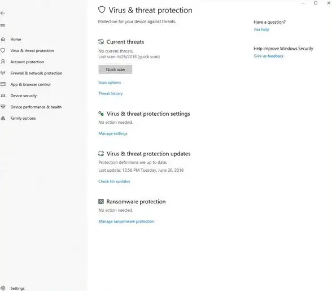Click Give us feedback link

coord(269,56)
